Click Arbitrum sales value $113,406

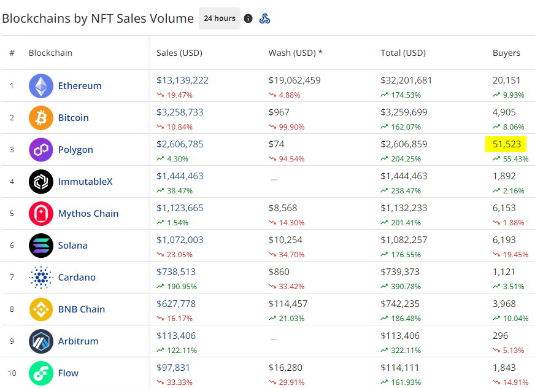pos(176,336)
